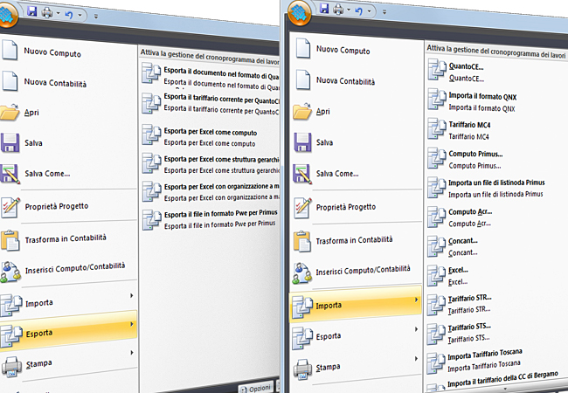Screen dimensions: 568x393
Task: Select Trasforma in Contabilità in right window
Action: tap(356, 240)
